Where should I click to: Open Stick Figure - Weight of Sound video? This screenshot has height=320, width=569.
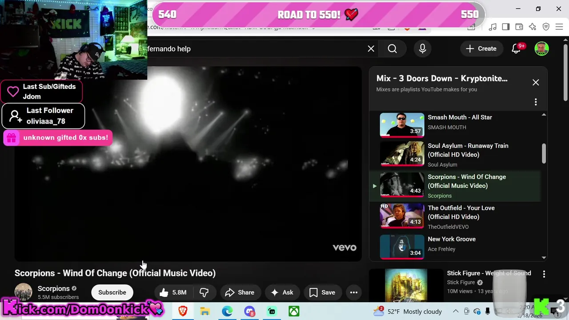point(489,273)
